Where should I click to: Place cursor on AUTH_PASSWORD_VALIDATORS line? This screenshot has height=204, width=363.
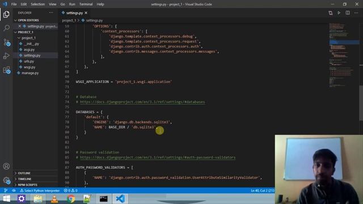(x=104, y=168)
